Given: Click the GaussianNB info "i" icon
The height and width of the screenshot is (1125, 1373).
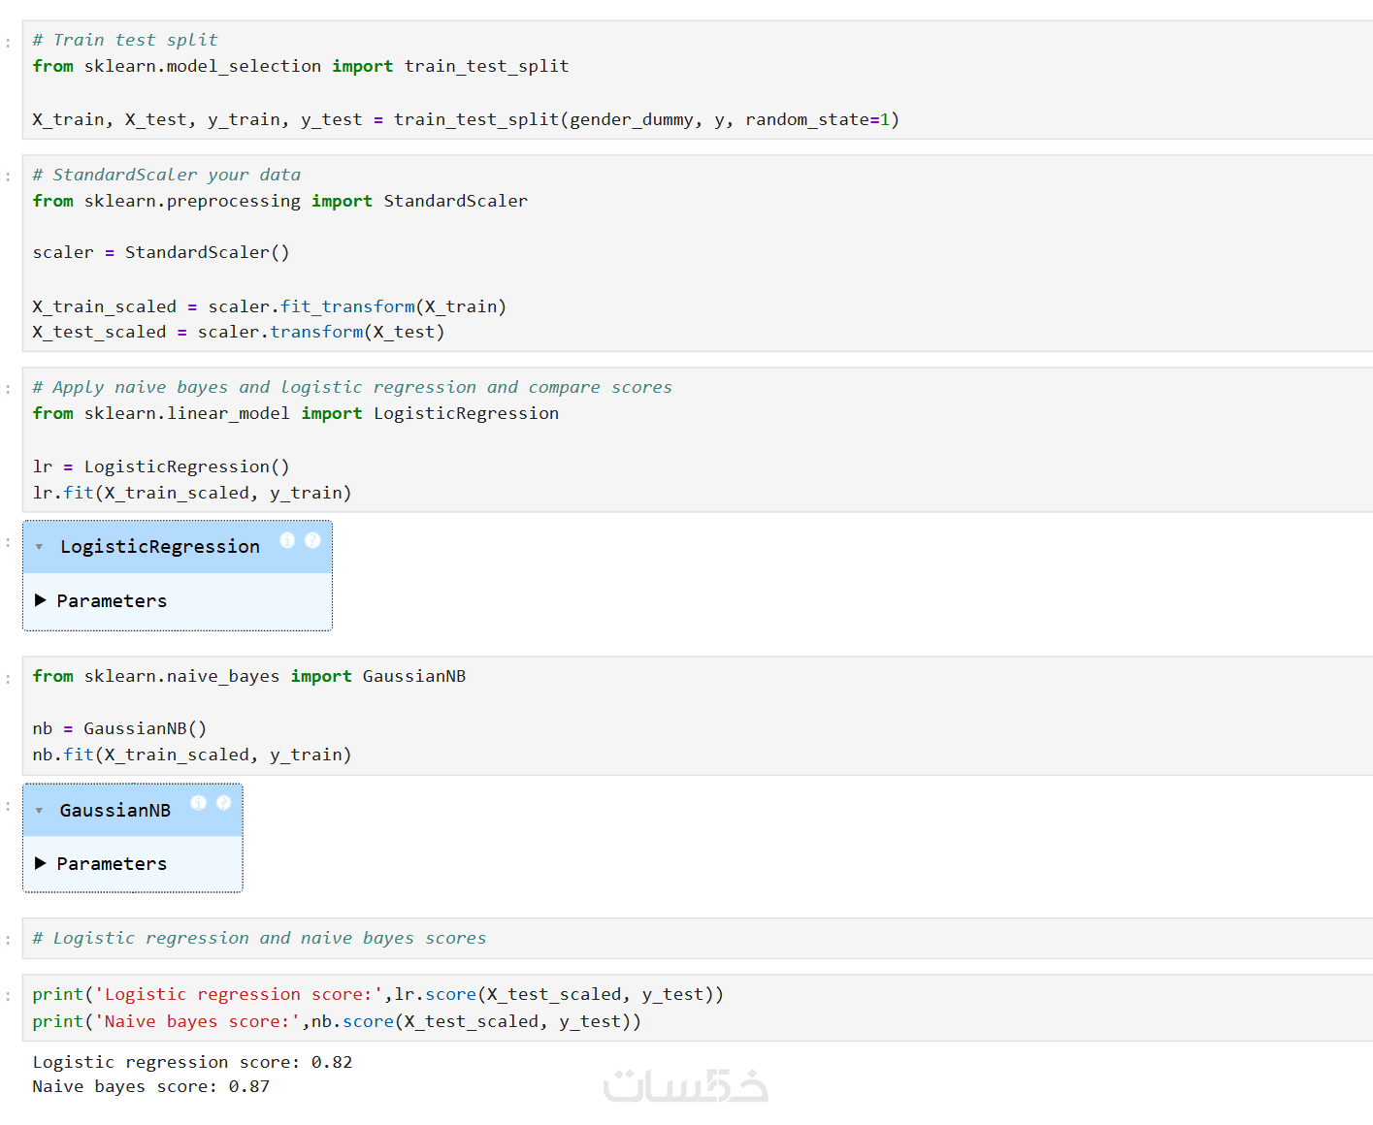Looking at the screenshot, I should coord(198,803).
